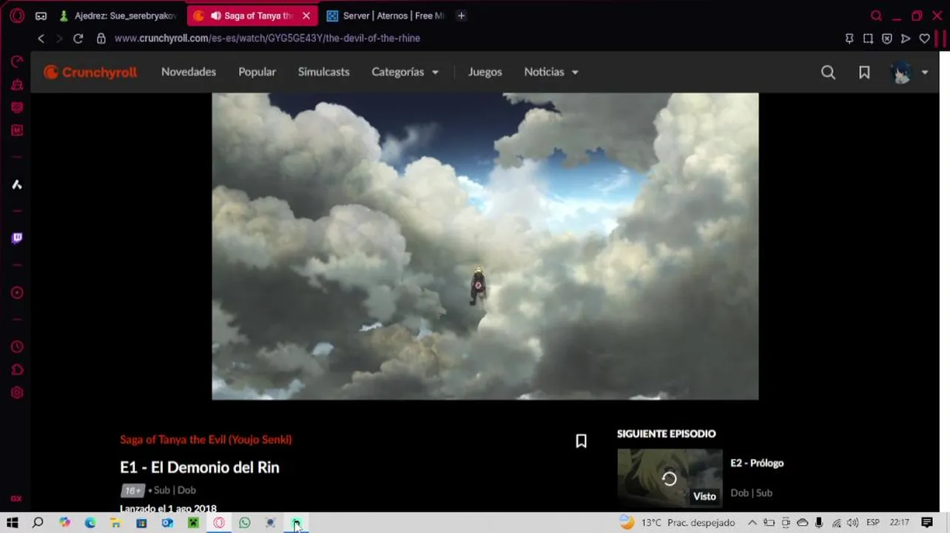950x533 pixels.
Task: Open the taskbar clock showing 22:17
Action: (x=900, y=523)
